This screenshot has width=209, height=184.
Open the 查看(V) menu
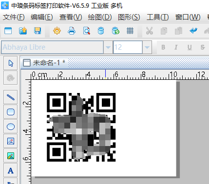click(x=71, y=17)
